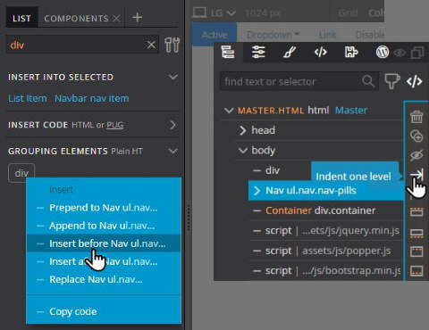Select the div element button
Image resolution: width=429 pixels, height=330 pixels.
click(x=21, y=173)
